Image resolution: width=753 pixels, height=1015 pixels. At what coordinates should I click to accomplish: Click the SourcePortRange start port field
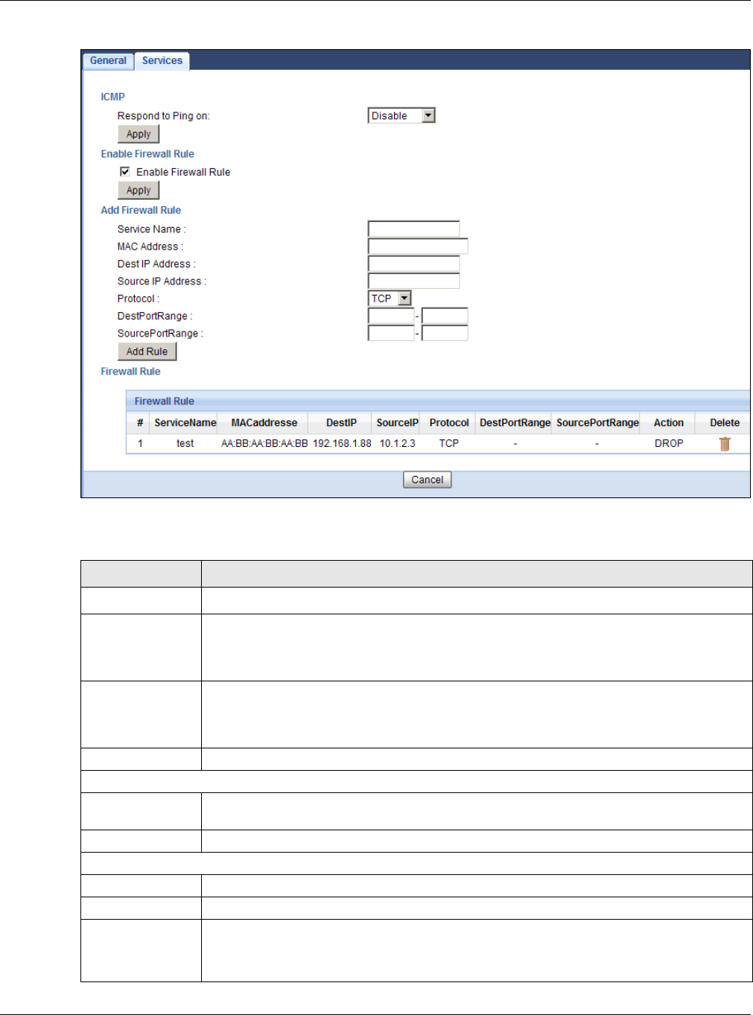(391, 333)
